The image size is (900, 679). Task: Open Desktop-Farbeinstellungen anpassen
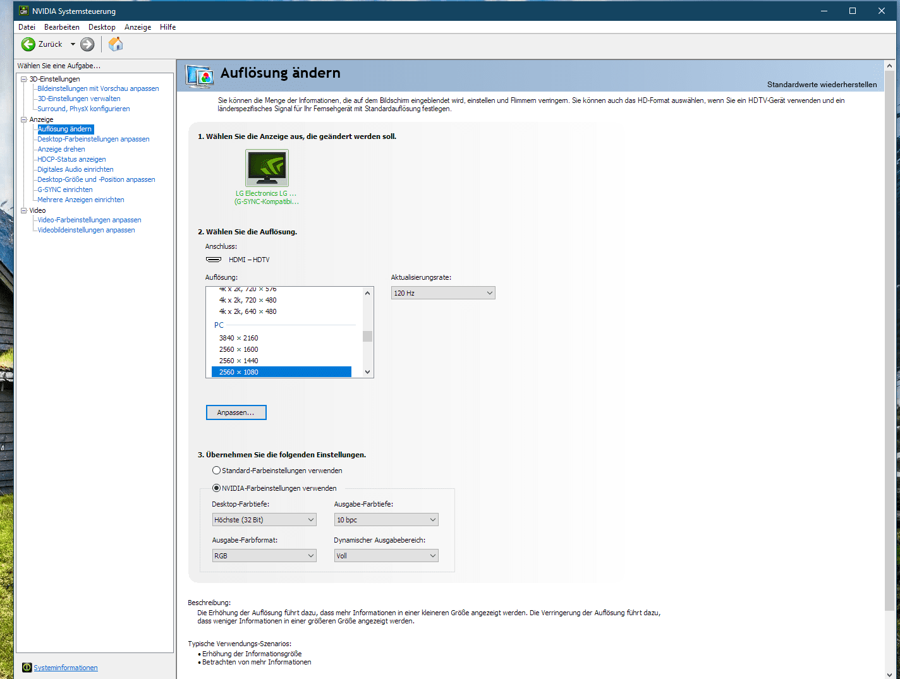(94, 139)
